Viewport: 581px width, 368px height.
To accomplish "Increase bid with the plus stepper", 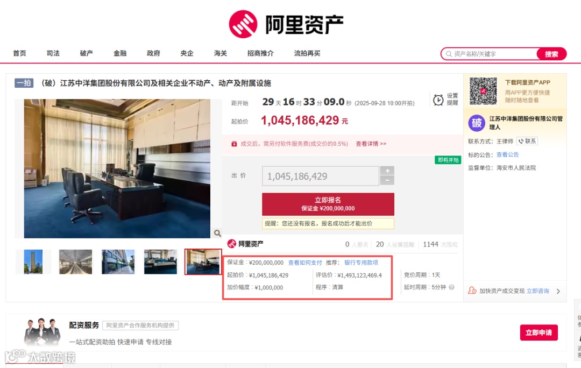I will tap(387, 171).
